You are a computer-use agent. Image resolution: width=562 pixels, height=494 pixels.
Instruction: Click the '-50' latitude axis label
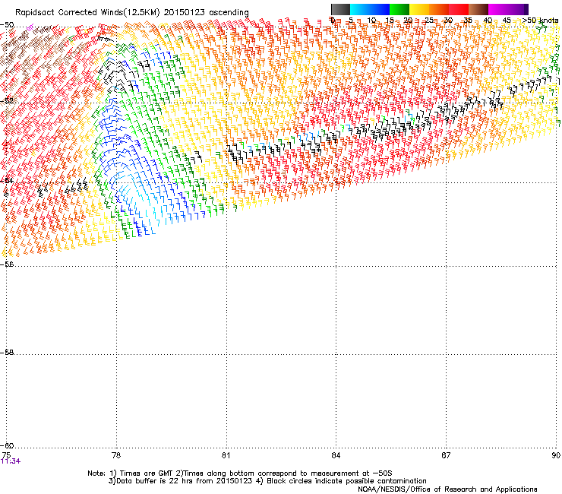coord(7,25)
